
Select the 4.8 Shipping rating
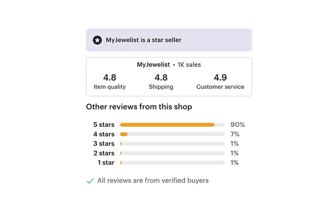(161, 82)
